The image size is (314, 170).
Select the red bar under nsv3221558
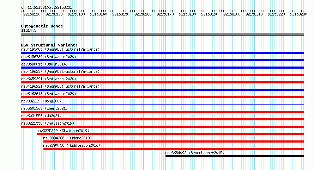(162, 127)
